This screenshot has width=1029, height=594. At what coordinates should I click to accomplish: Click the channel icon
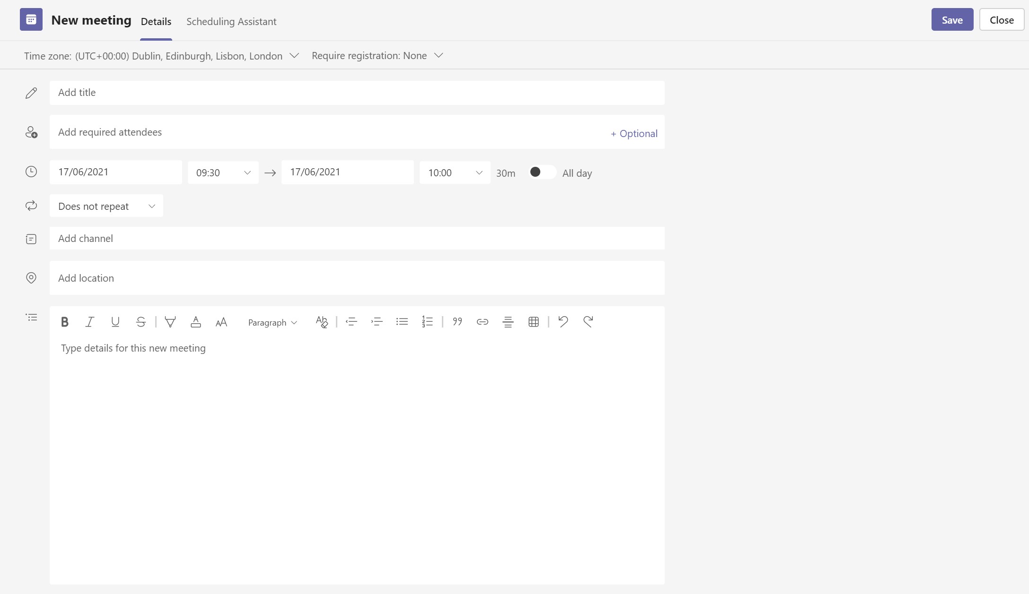click(31, 239)
